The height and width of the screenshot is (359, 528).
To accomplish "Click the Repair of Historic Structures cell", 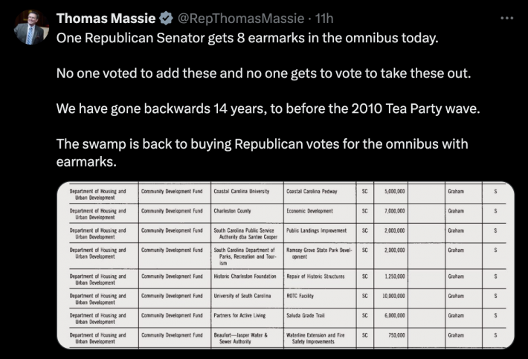I will pos(316,276).
